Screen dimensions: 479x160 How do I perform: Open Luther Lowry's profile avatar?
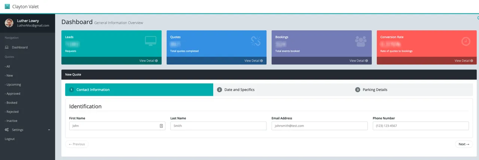[9, 23]
